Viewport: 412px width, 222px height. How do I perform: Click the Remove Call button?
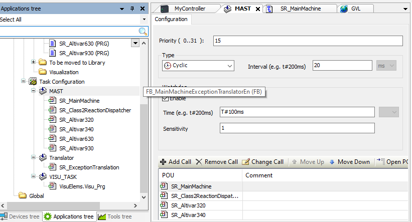pos(216,162)
